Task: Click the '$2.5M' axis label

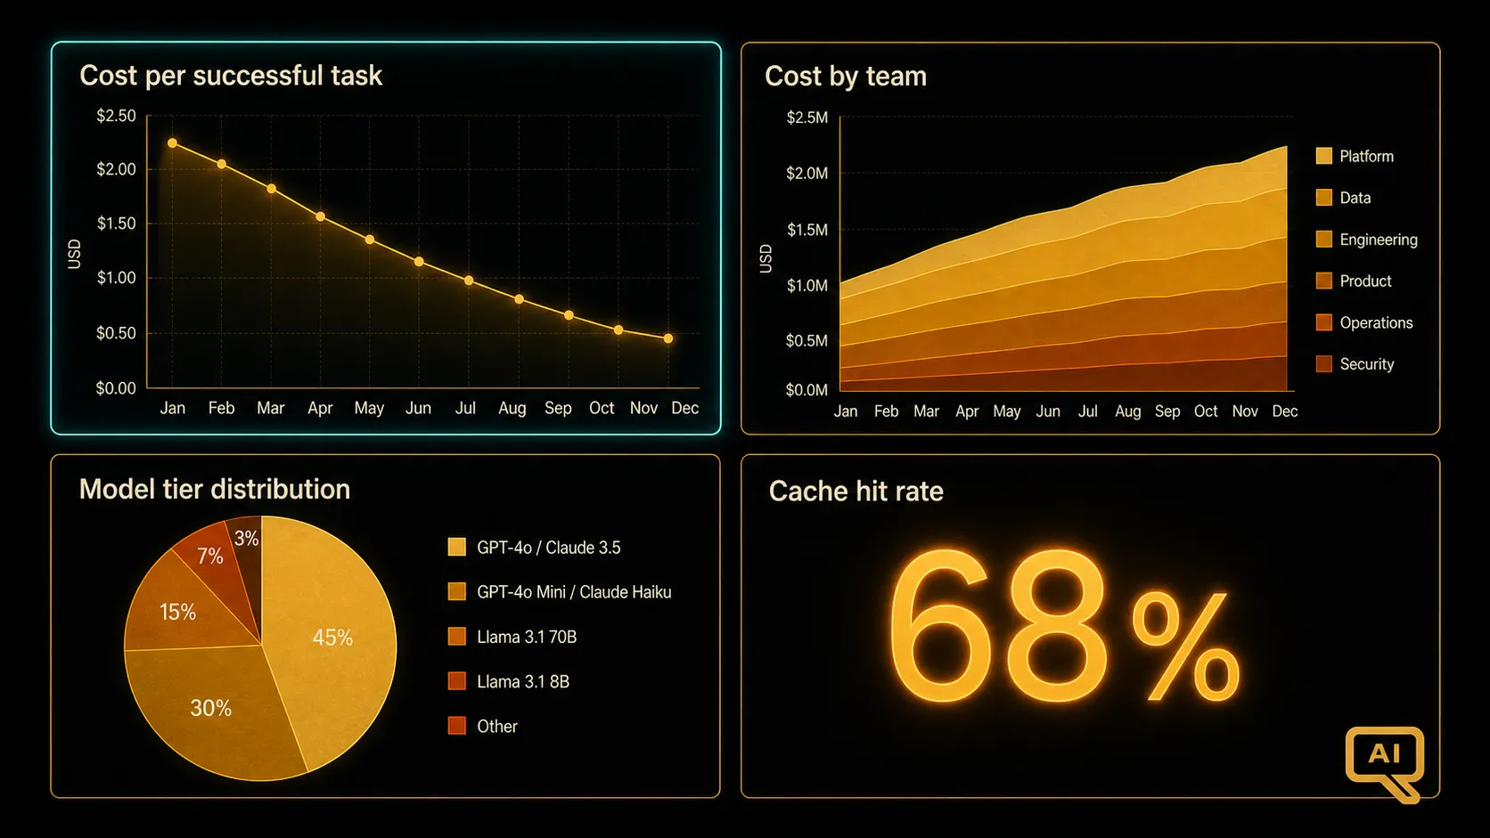Action: (x=807, y=118)
